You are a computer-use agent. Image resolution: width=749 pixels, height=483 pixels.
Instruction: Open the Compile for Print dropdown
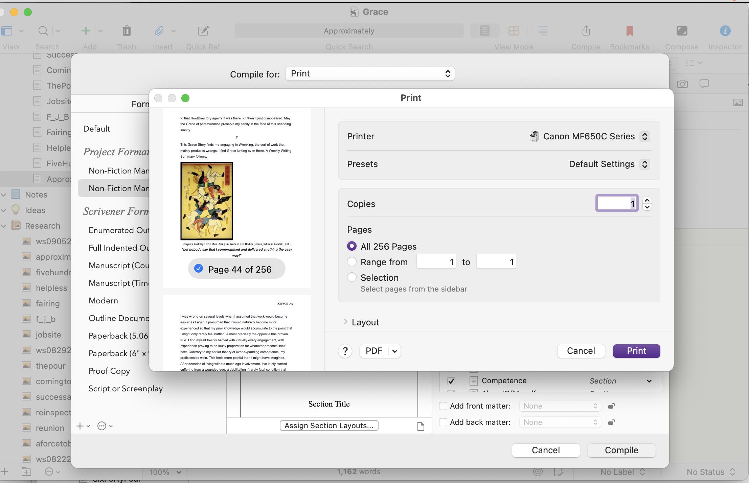(x=370, y=74)
